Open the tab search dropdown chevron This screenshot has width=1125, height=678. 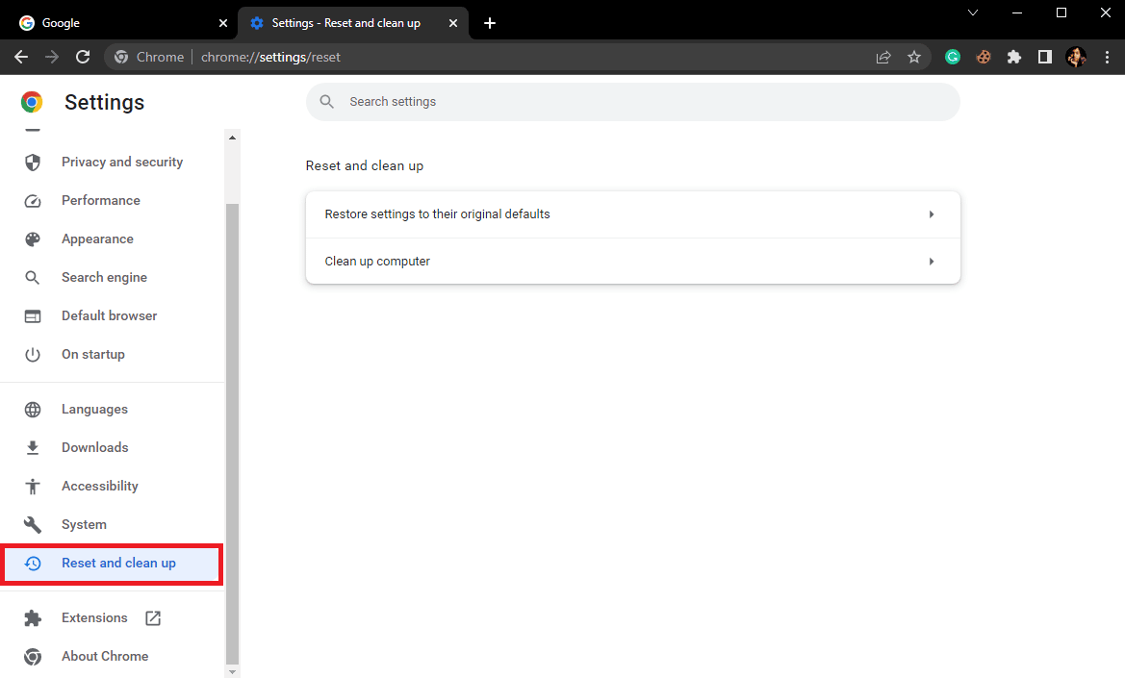click(973, 13)
